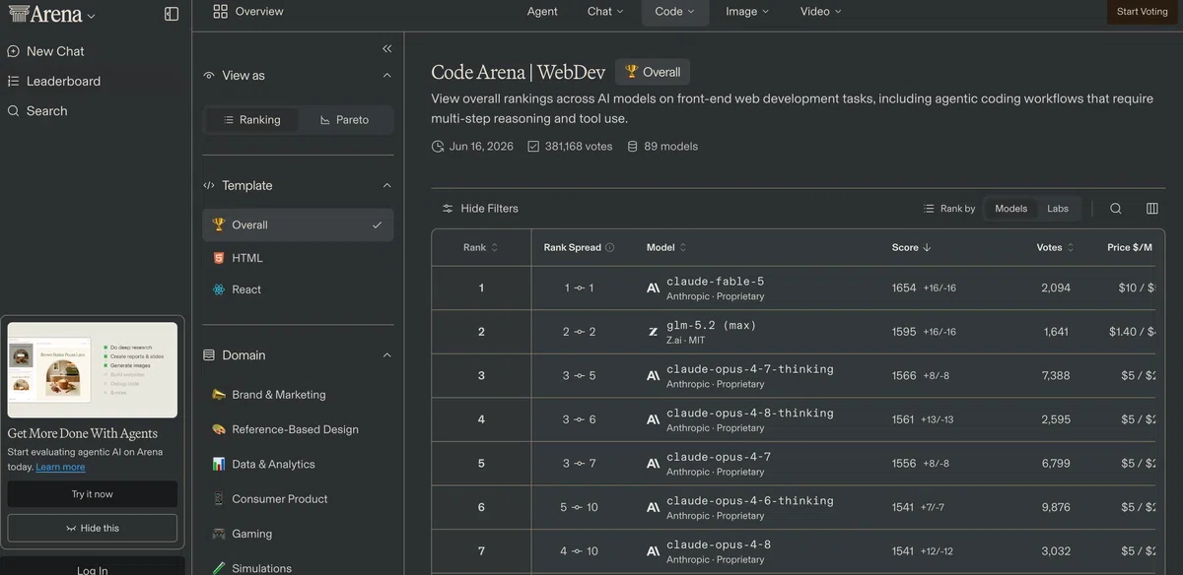Open the Chat dropdown tab
1183x575 pixels.
coord(605,12)
